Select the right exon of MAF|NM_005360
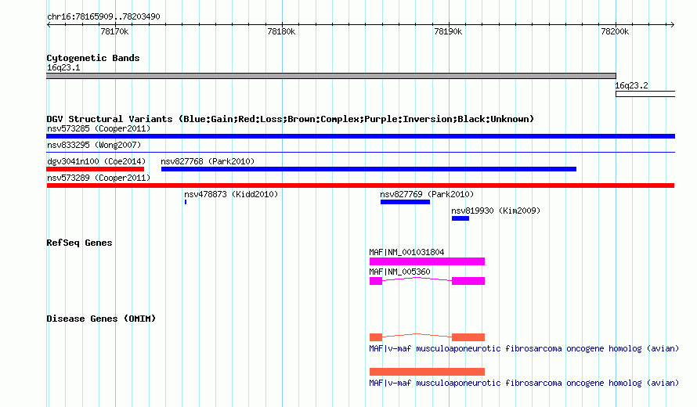This screenshot has width=697, height=407. pos(468,281)
